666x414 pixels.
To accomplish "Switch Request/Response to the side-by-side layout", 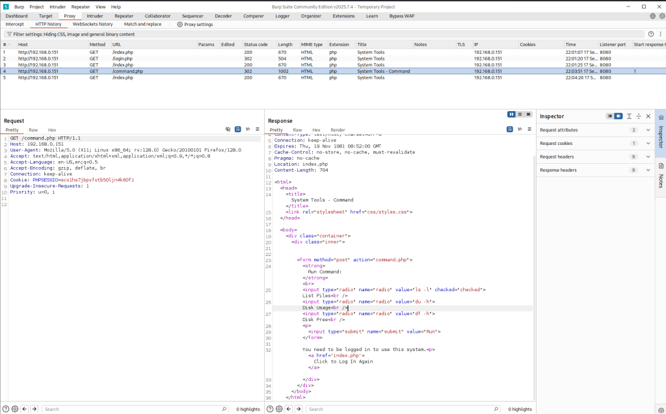I will click(x=511, y=114).
